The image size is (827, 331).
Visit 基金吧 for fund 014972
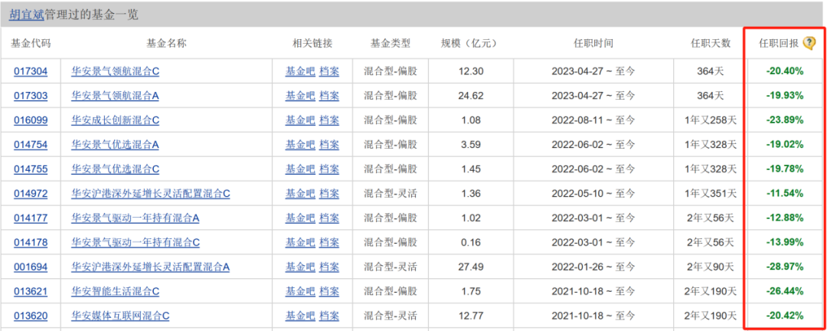click(x=300, y=194)
